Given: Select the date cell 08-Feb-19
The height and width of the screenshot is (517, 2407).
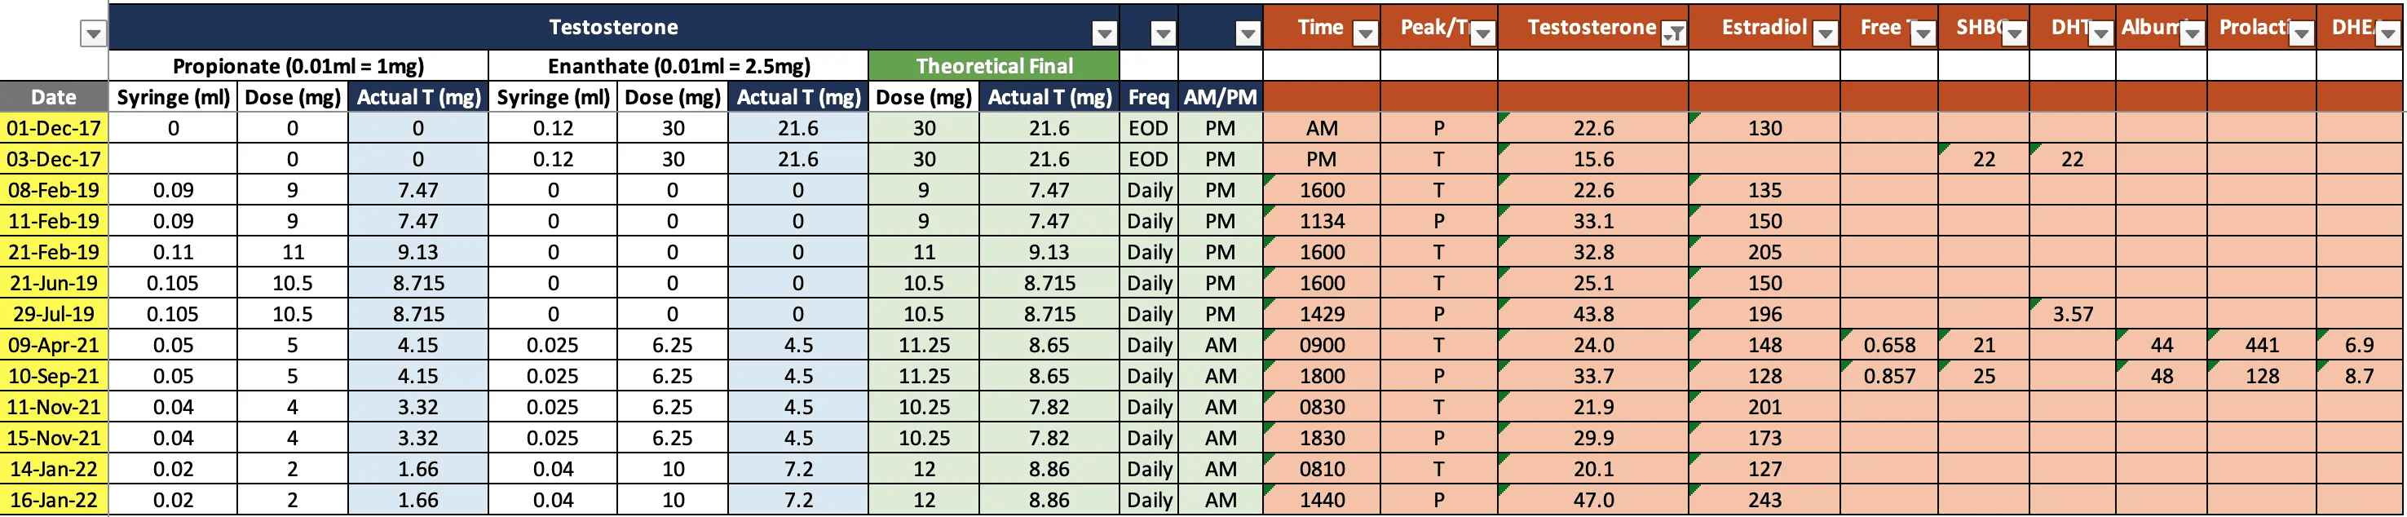Looking at the screenshot, I should pos(54,190).
